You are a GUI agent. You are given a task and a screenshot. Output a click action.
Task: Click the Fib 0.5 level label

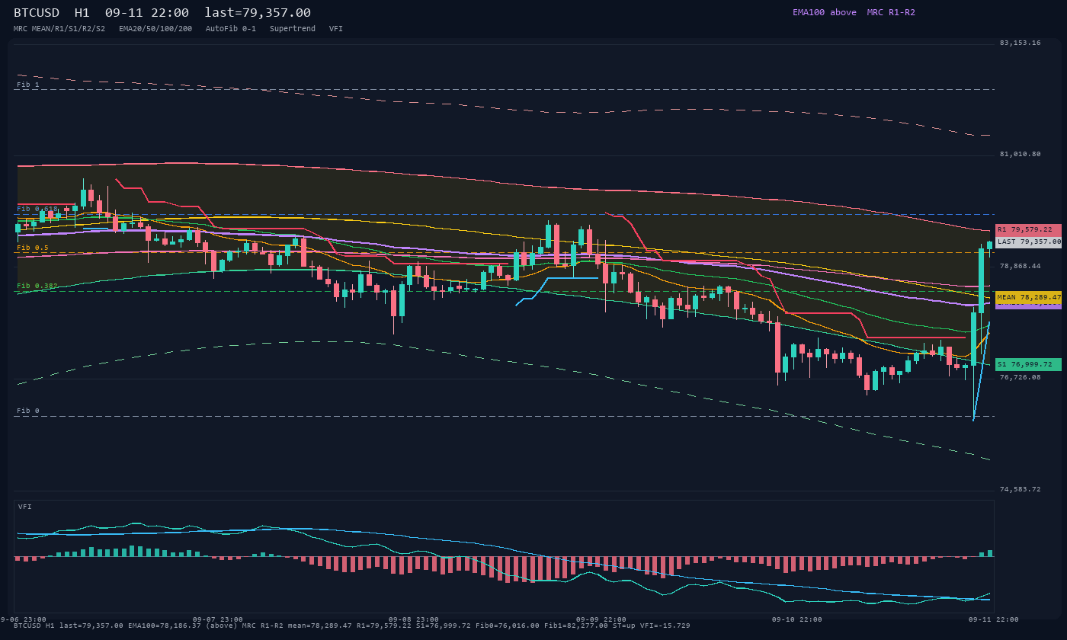tap(32, 248)
